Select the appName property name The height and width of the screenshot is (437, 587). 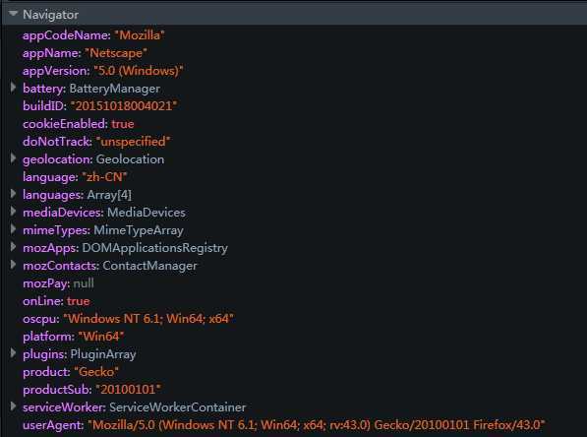(x=51, y=53)
